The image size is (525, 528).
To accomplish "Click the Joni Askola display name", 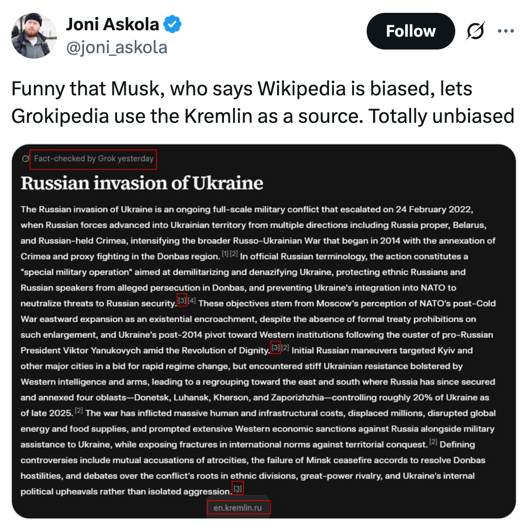I will coord(112,24).
